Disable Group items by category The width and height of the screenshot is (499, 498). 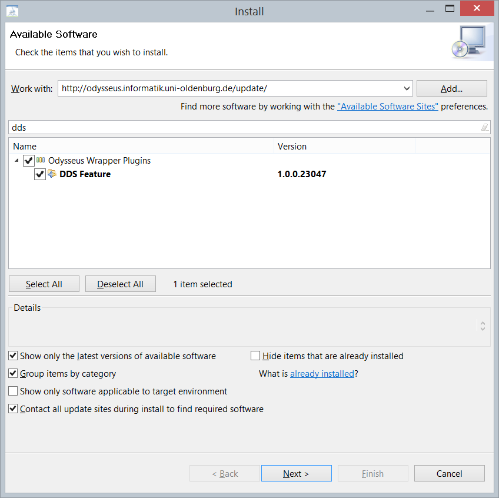click(x=13, y=373)
